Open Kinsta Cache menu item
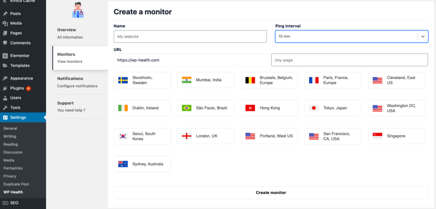This screenshot has height=209, width=436. (23, 2)
